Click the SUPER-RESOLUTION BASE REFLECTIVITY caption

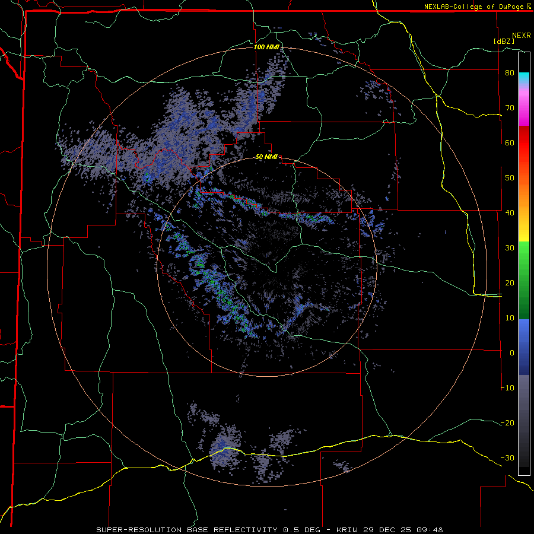click(x=187, y=530)
